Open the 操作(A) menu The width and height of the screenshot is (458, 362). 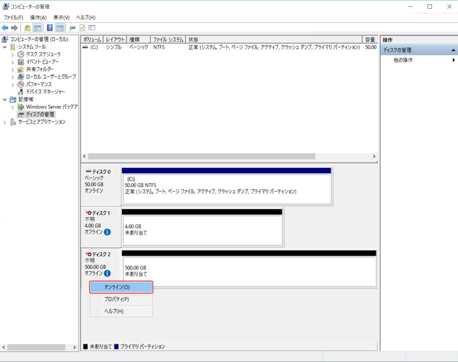click(x=38, y=17)
